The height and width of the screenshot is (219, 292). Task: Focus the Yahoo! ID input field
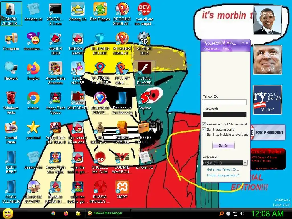(224, 102)
